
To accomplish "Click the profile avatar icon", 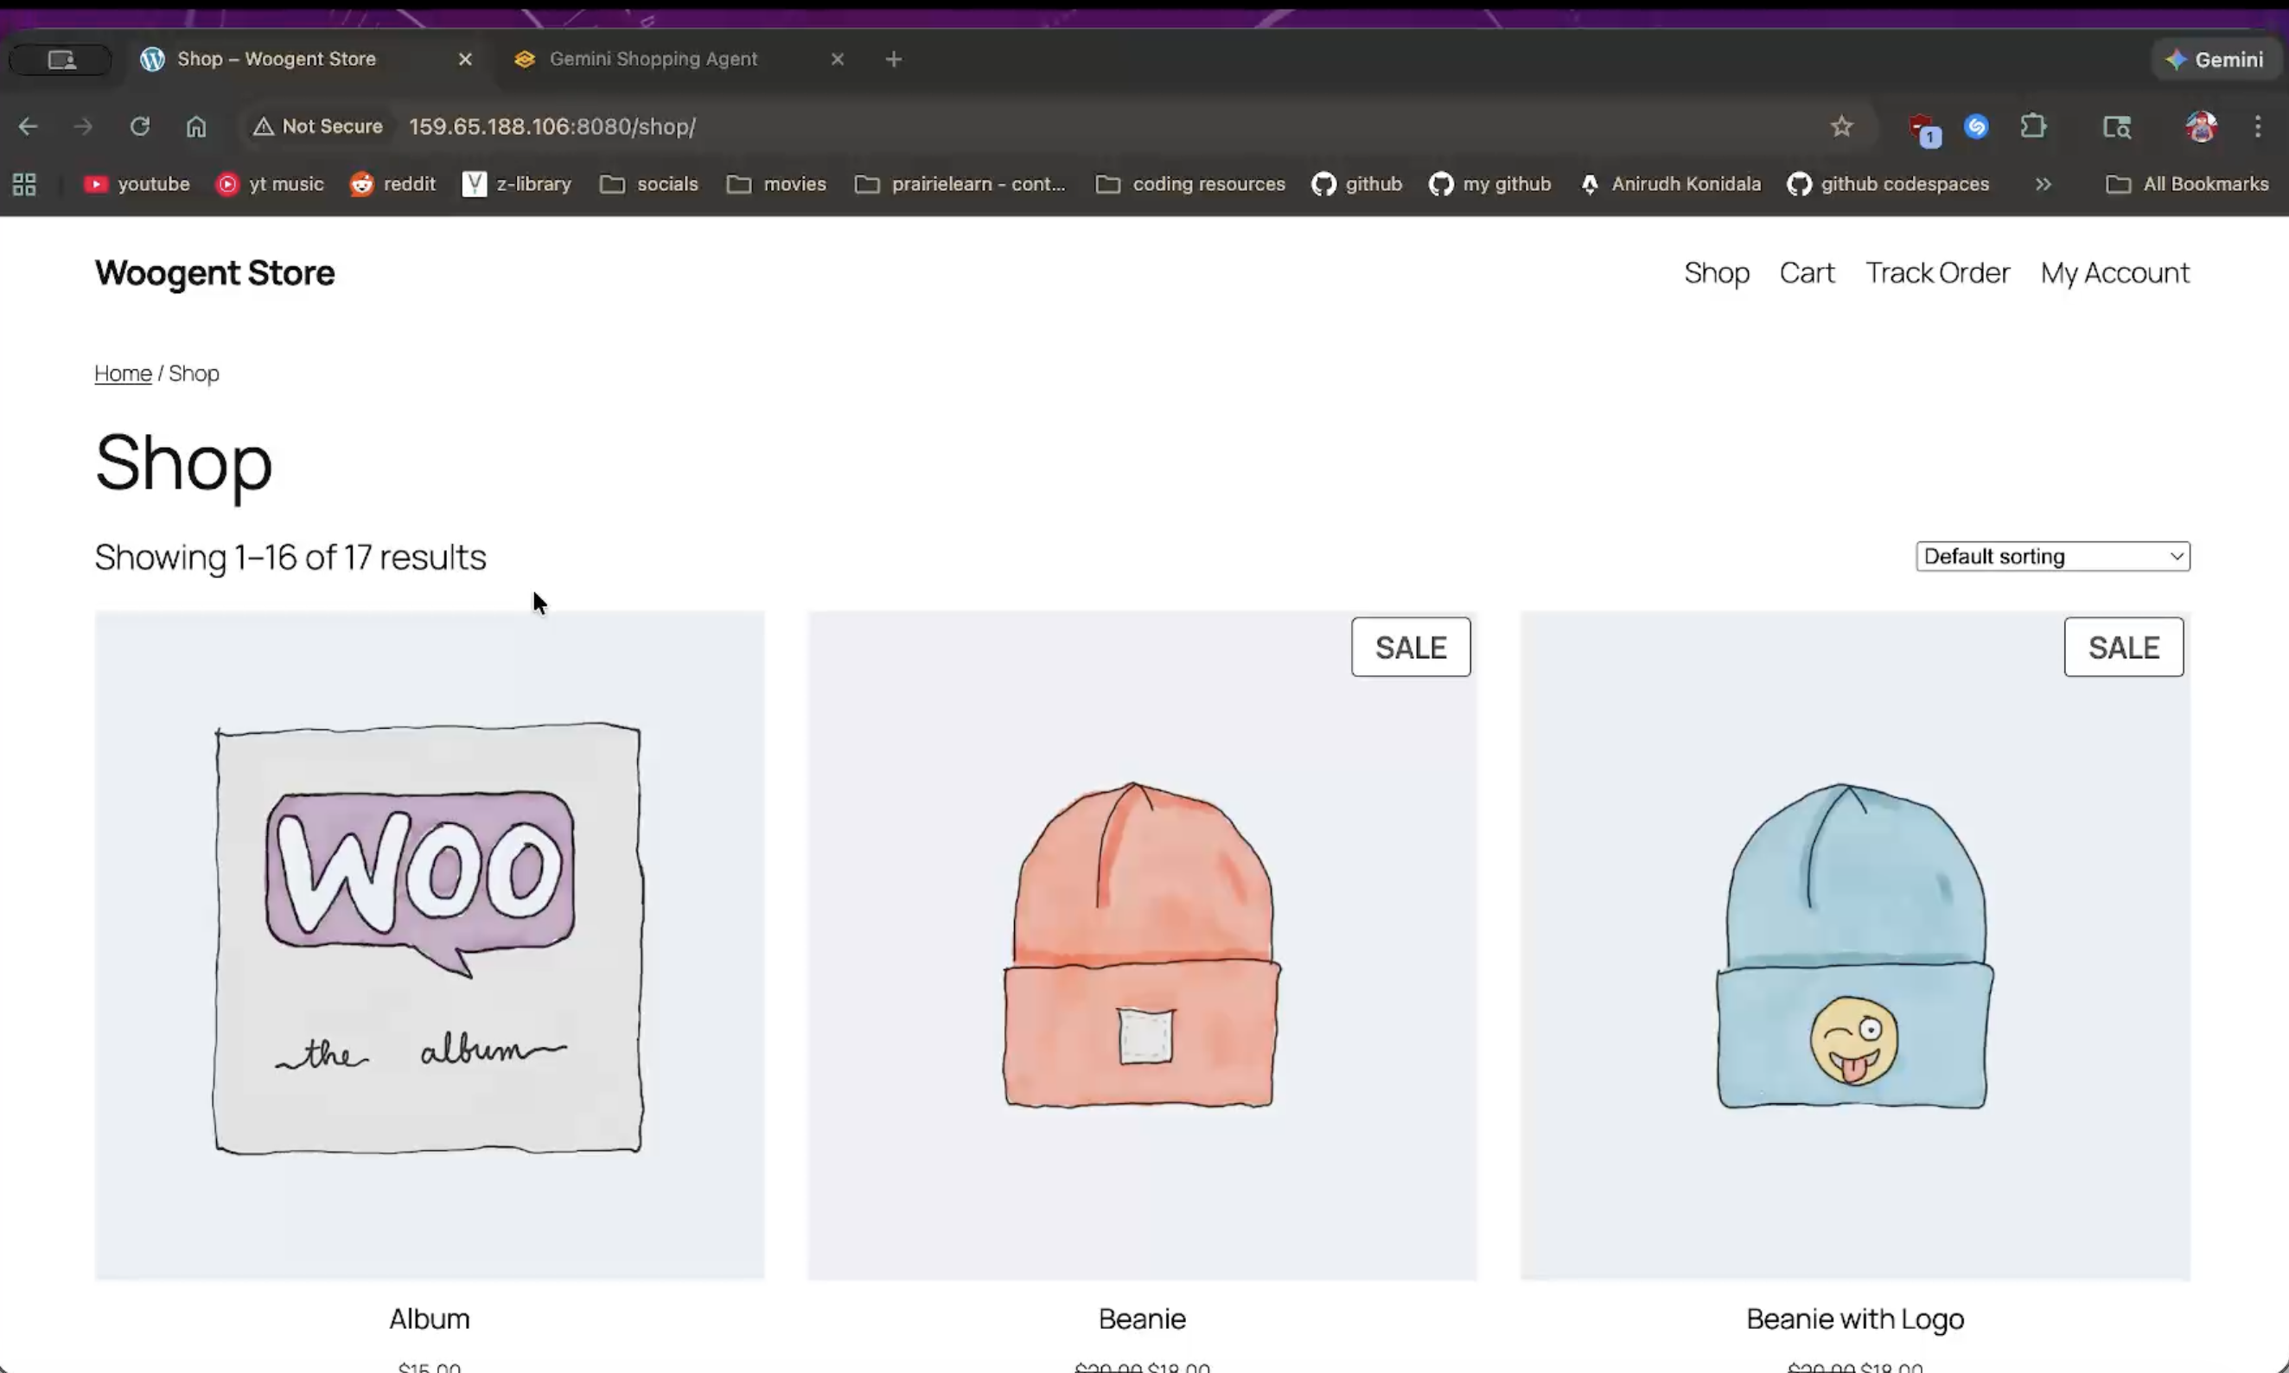I will 2200,126.
